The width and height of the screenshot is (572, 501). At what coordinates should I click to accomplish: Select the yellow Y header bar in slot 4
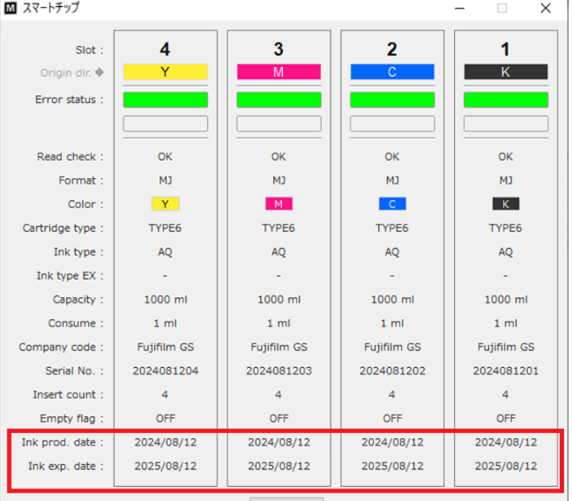[165, 72]
